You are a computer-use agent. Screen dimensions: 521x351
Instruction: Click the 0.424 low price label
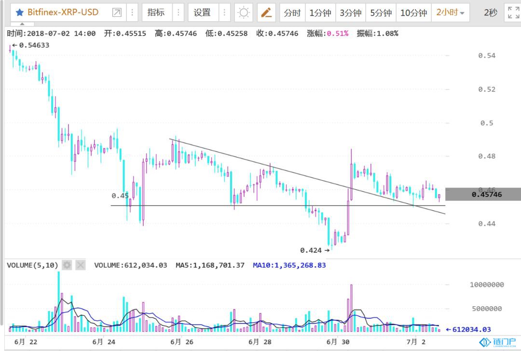coord(311,250)
